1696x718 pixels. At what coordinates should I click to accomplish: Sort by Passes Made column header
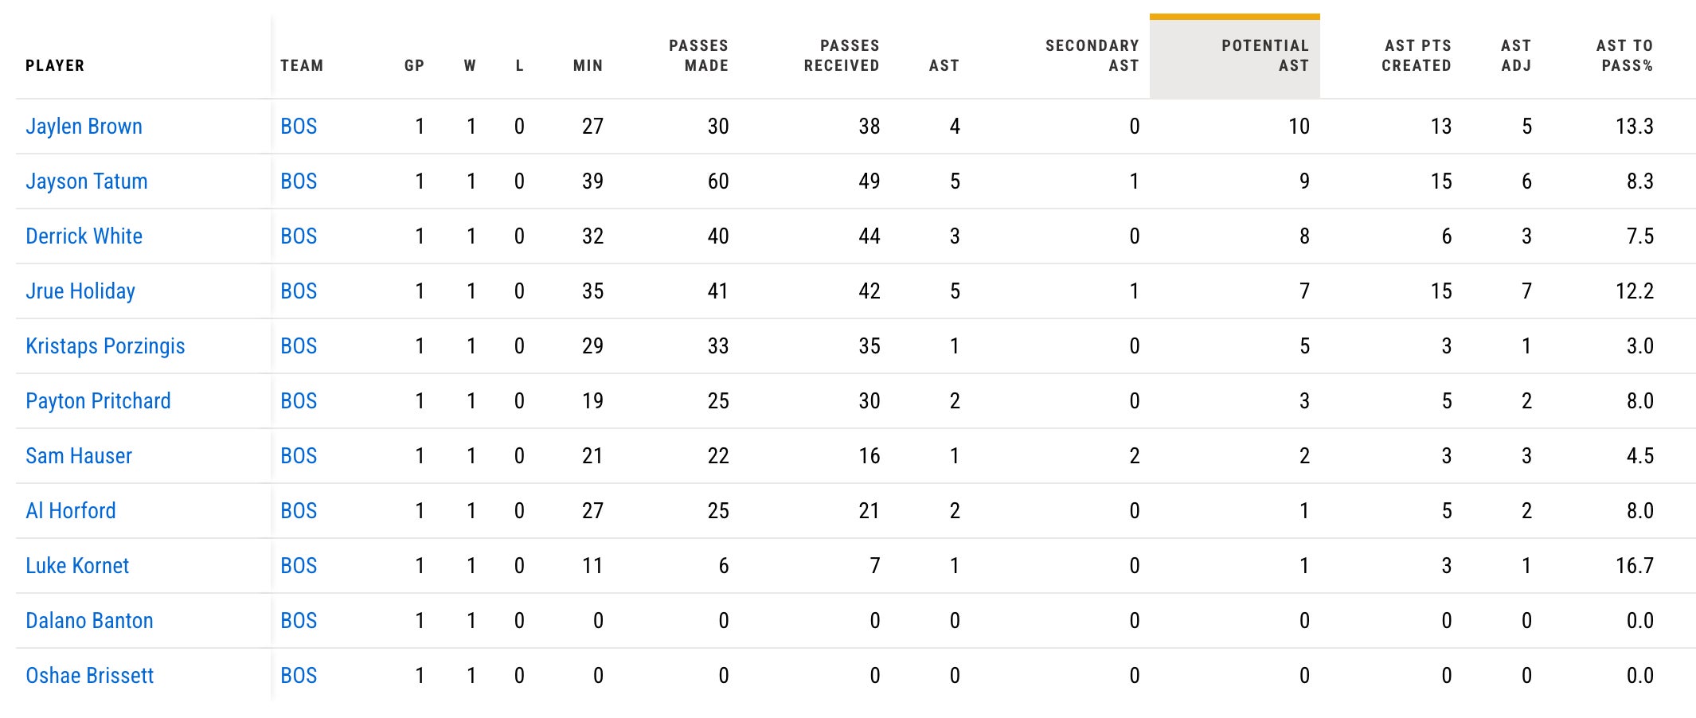pos(698,56)
